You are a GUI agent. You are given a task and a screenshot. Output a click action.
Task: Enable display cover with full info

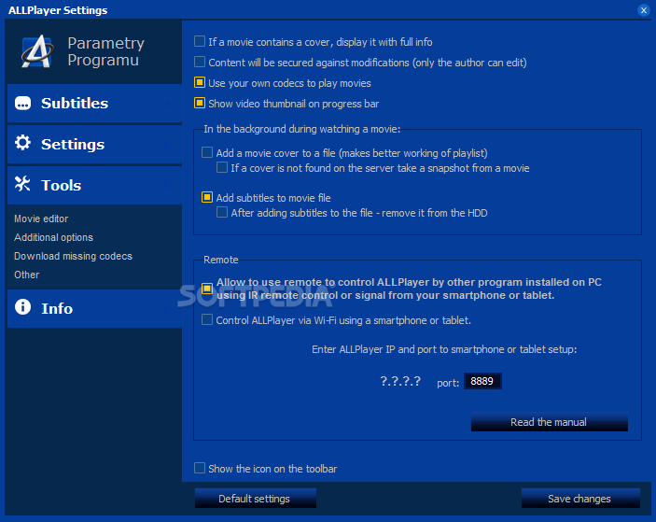pos(200,41)
